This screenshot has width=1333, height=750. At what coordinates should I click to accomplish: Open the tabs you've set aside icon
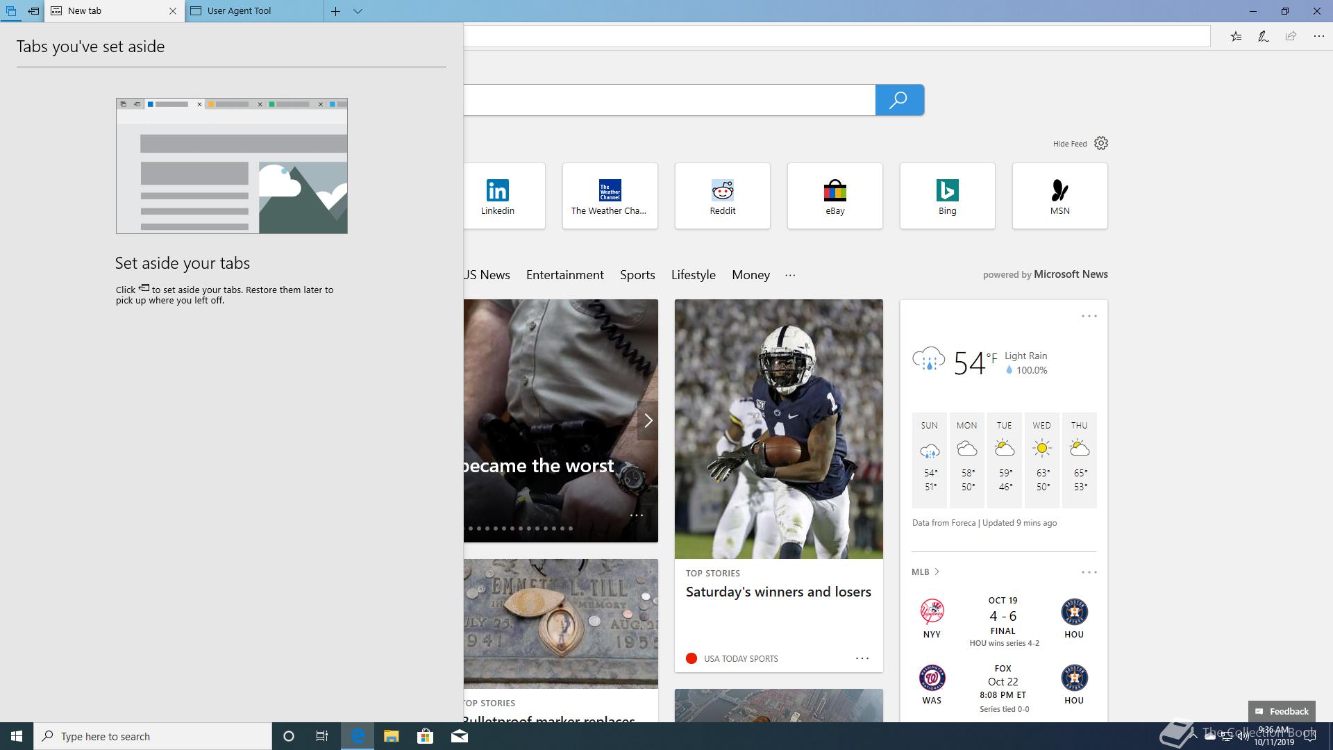point(11,11)
